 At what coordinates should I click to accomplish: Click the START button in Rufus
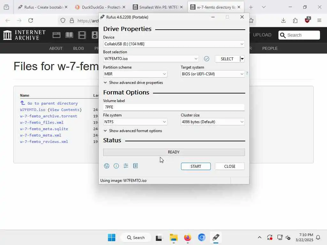tap(196, 167)
